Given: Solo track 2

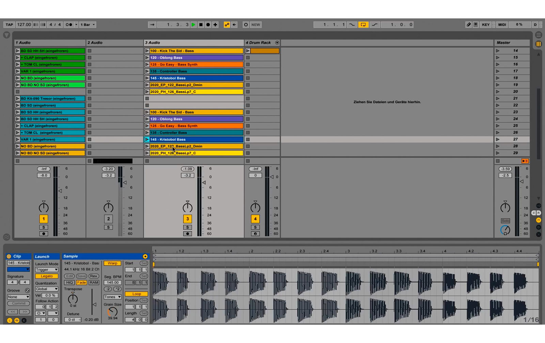Looking at the screenshot, I should pyautogui.click(x=108, y=227).
